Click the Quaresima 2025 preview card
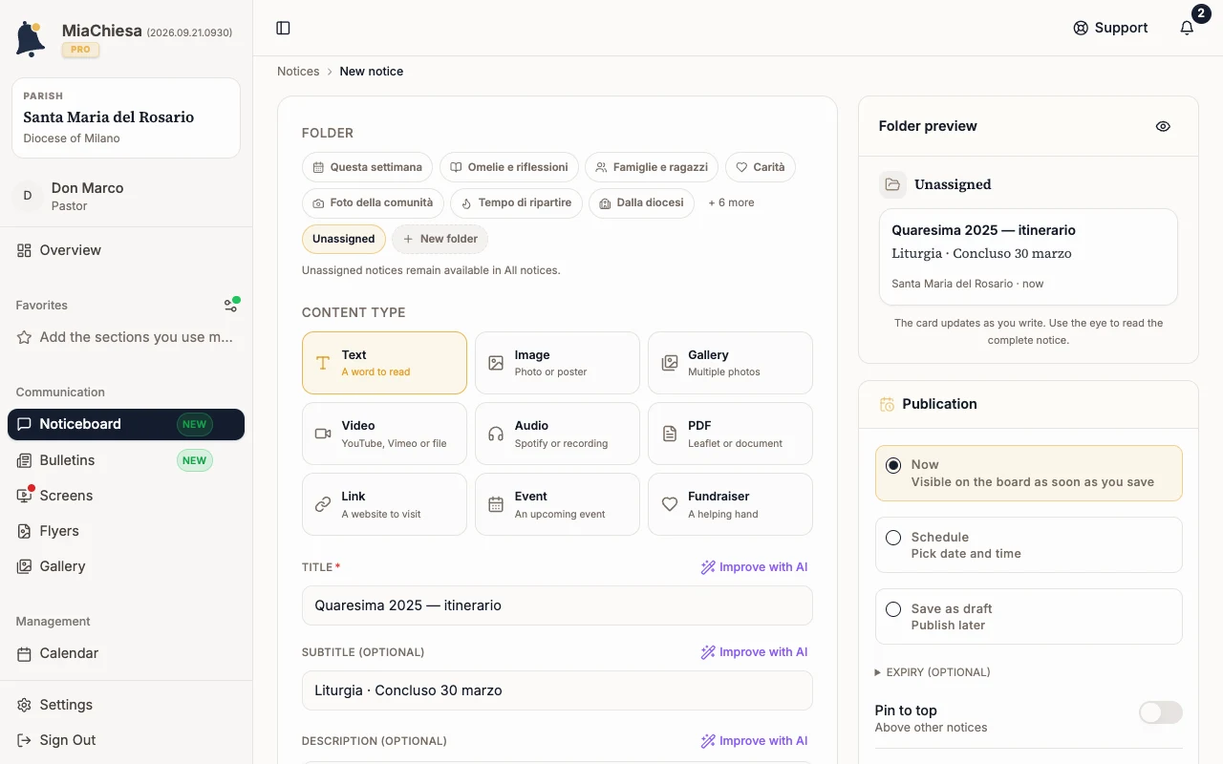Viewport: 1223px width, 764px height. coord(1028,257)
